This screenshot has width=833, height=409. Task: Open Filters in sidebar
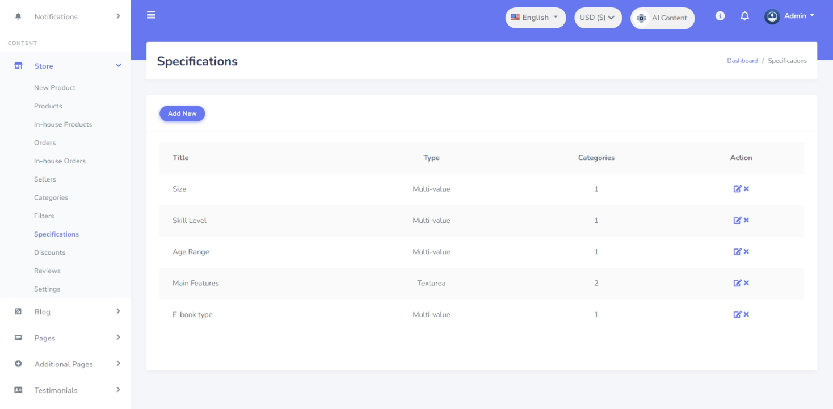(44, 216)
